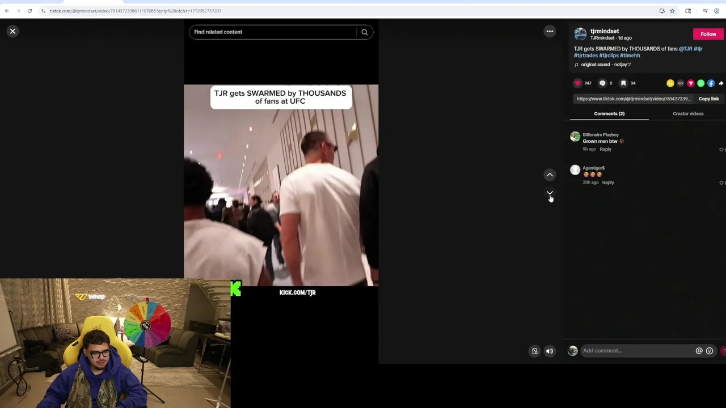Open the tjrmindset username link
This screenshot has width=726, height=408.
[x=605, y=31]
